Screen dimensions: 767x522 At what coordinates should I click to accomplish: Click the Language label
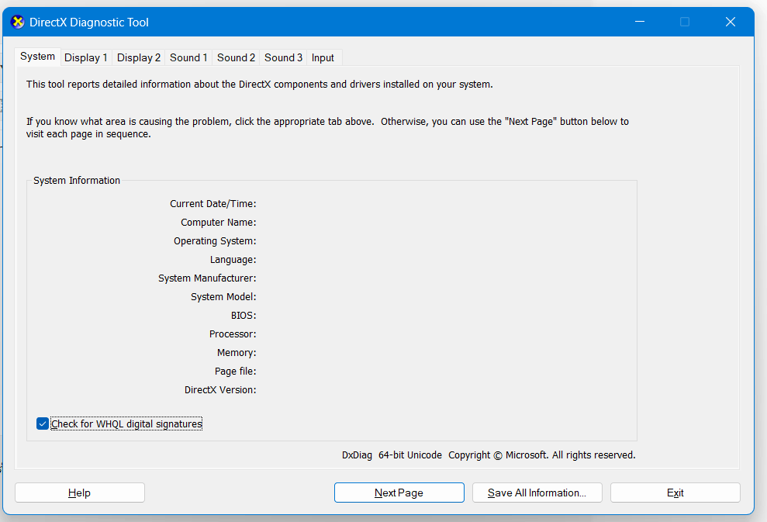(233, 260)
